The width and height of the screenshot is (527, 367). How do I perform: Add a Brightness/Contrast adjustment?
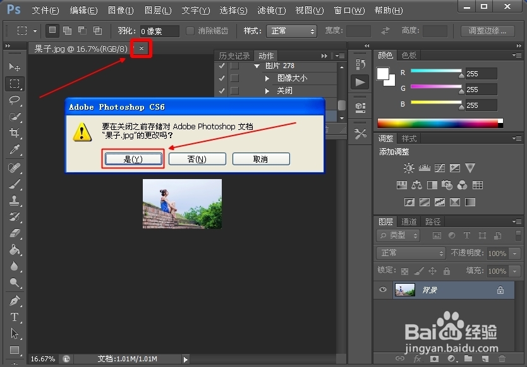pyautogui.click(x=409, y=168)
